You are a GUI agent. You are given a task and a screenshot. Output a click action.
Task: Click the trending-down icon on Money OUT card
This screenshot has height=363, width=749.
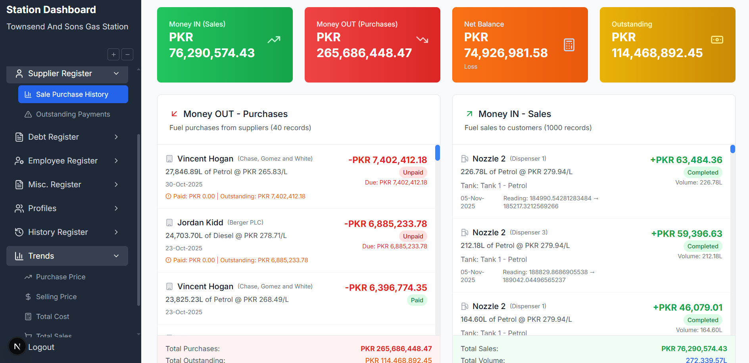coord(421,40)
